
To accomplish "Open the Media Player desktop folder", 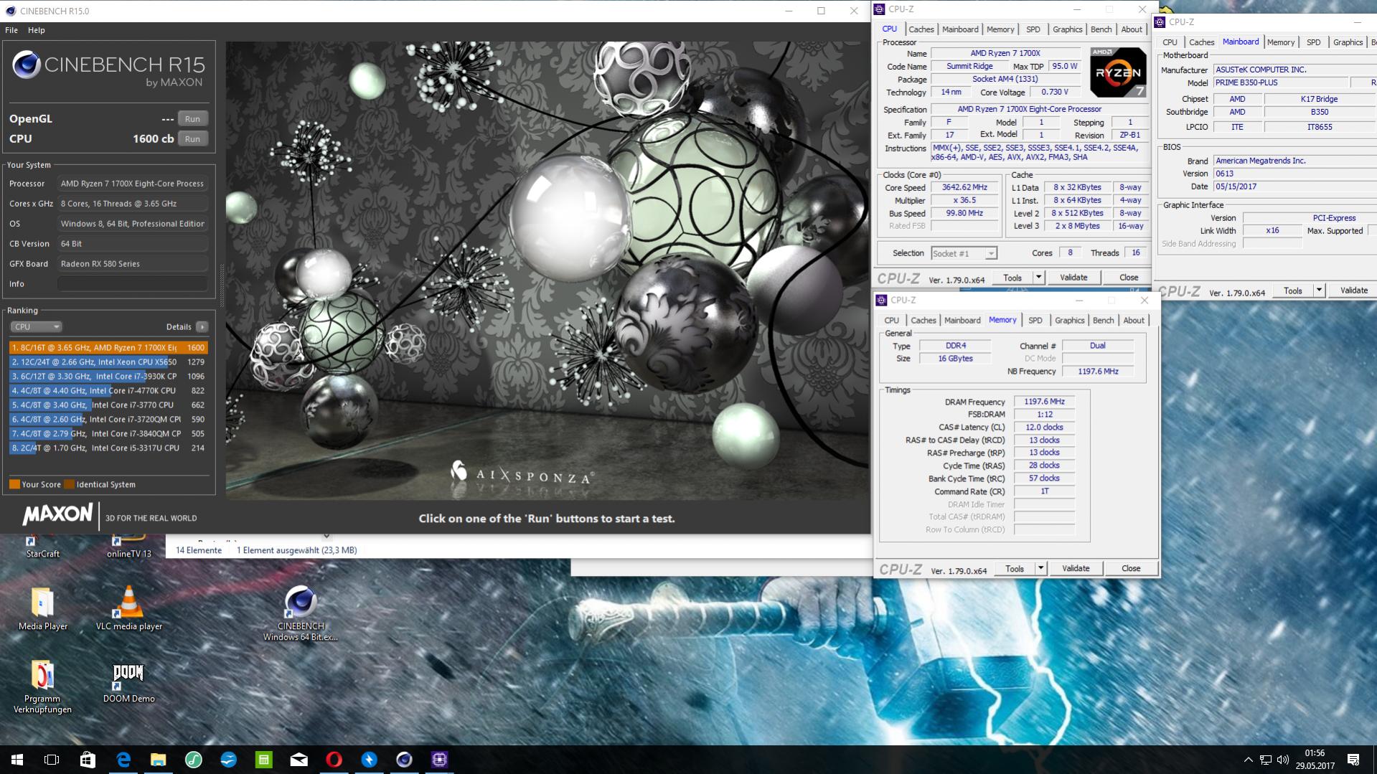I will coord(43,609).
